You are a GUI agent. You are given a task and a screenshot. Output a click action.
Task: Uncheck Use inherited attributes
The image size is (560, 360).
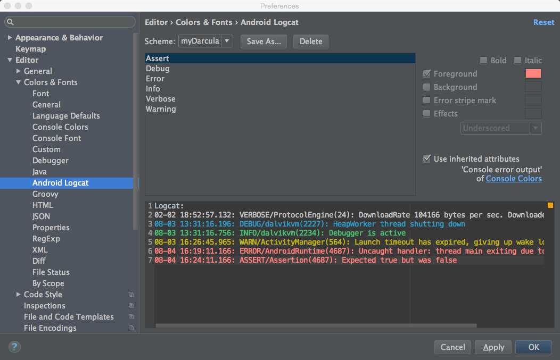pos(427,159)
